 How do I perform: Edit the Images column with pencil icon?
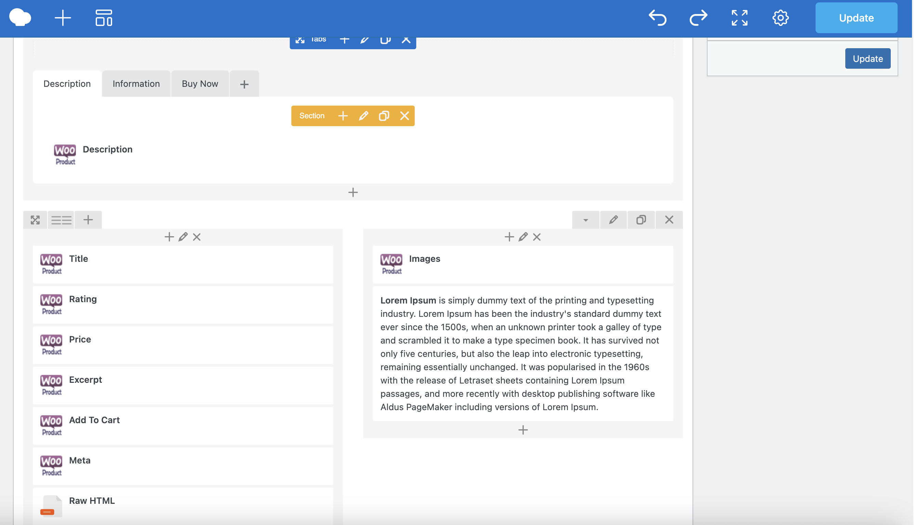pyautogui.click(x=523, y=237)
